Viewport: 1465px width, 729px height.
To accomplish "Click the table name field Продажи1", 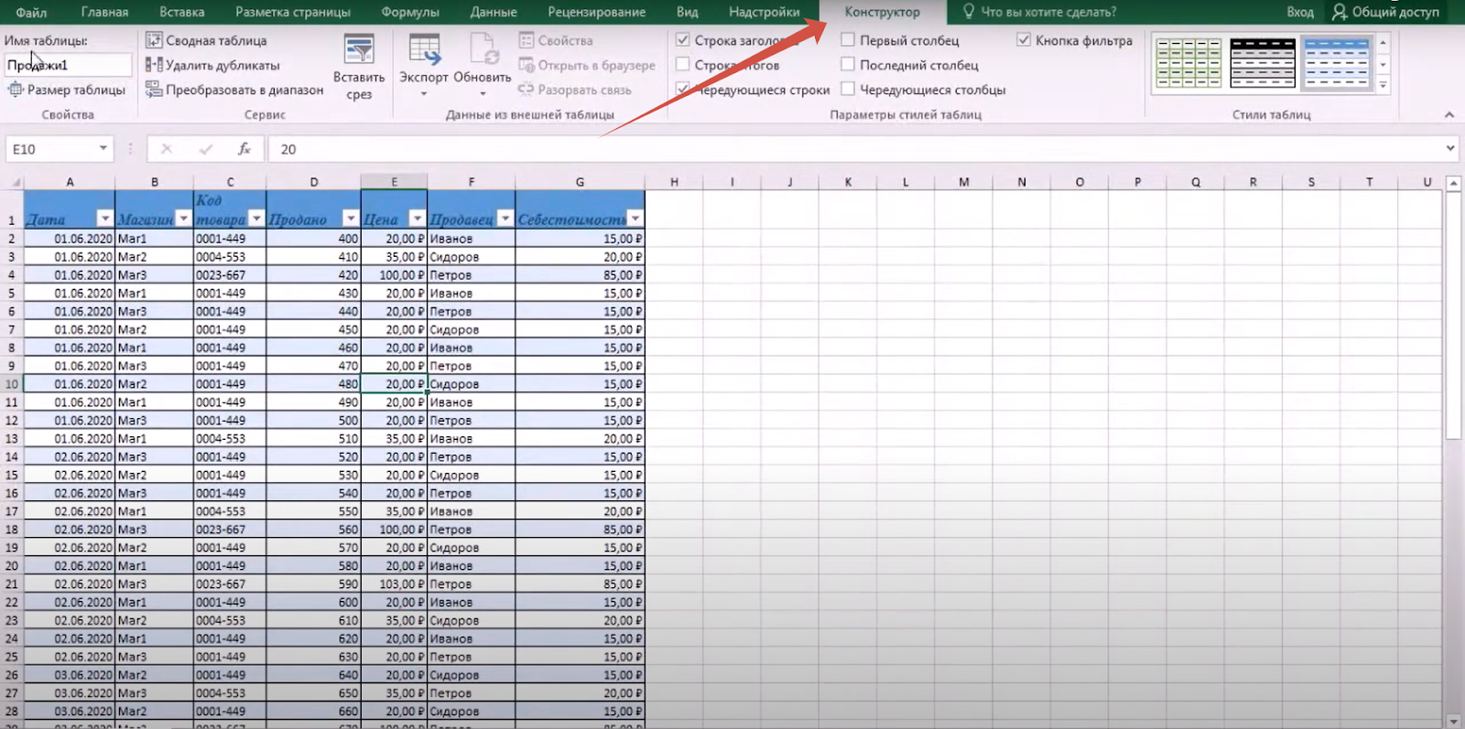I will click(68, 65).
